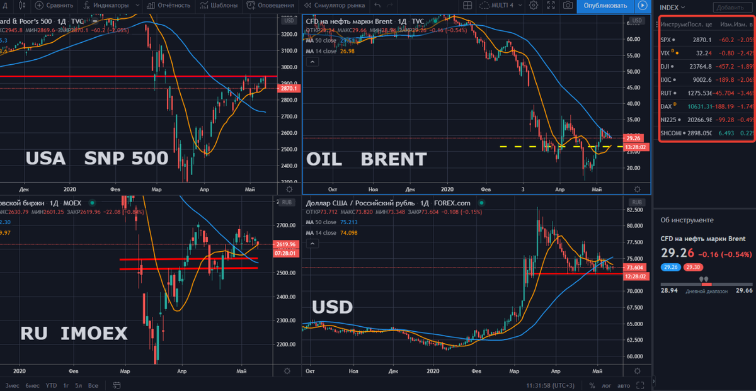Collapse the Brent chart legend arrow
Screen dimensions: 756x391
(311, 62)
